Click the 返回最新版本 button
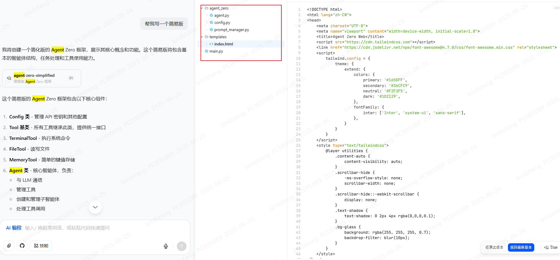Image resolution: width=560 pixels, height=260 pixels. click(521, 247)
